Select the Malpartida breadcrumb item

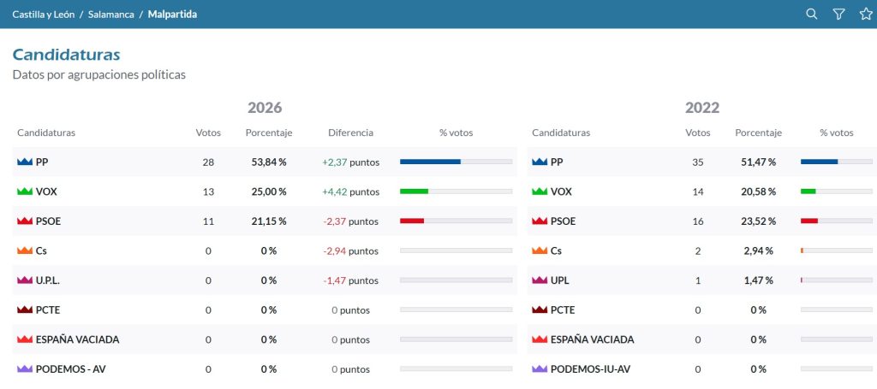[x=172, y=14]
